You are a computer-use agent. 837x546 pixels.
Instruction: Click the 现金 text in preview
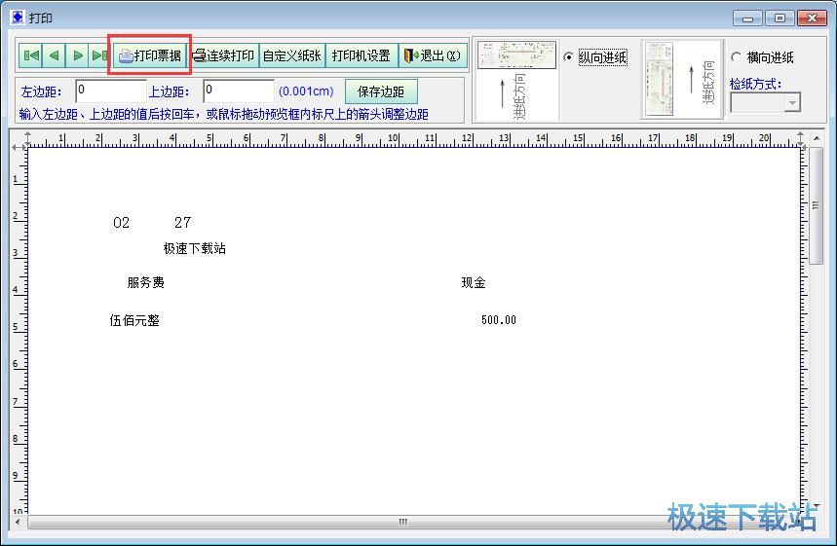pyautogui.click(x=474, y=282)
